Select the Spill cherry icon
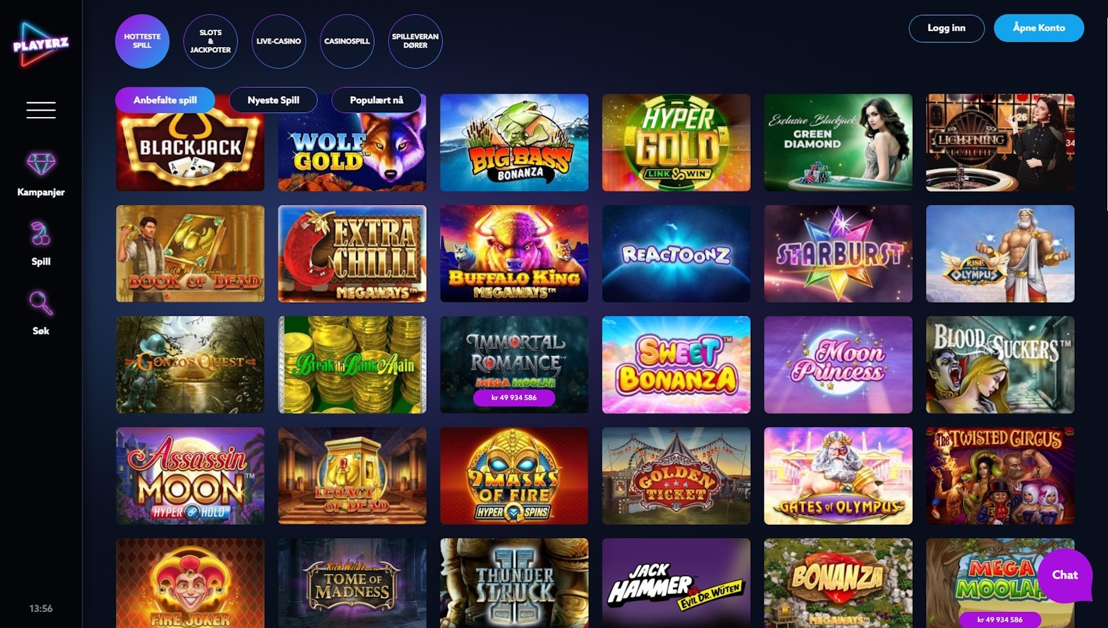The height and width of the screenshot is (628, 1108). pos(41,234)
